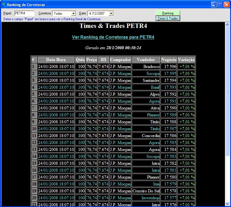
Task: Click the Negócio column header
Action: pos(169,59)
